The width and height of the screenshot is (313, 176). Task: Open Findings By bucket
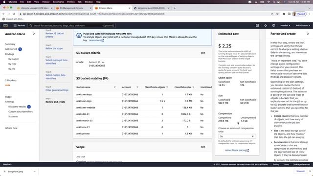click(x=13, y=59)
